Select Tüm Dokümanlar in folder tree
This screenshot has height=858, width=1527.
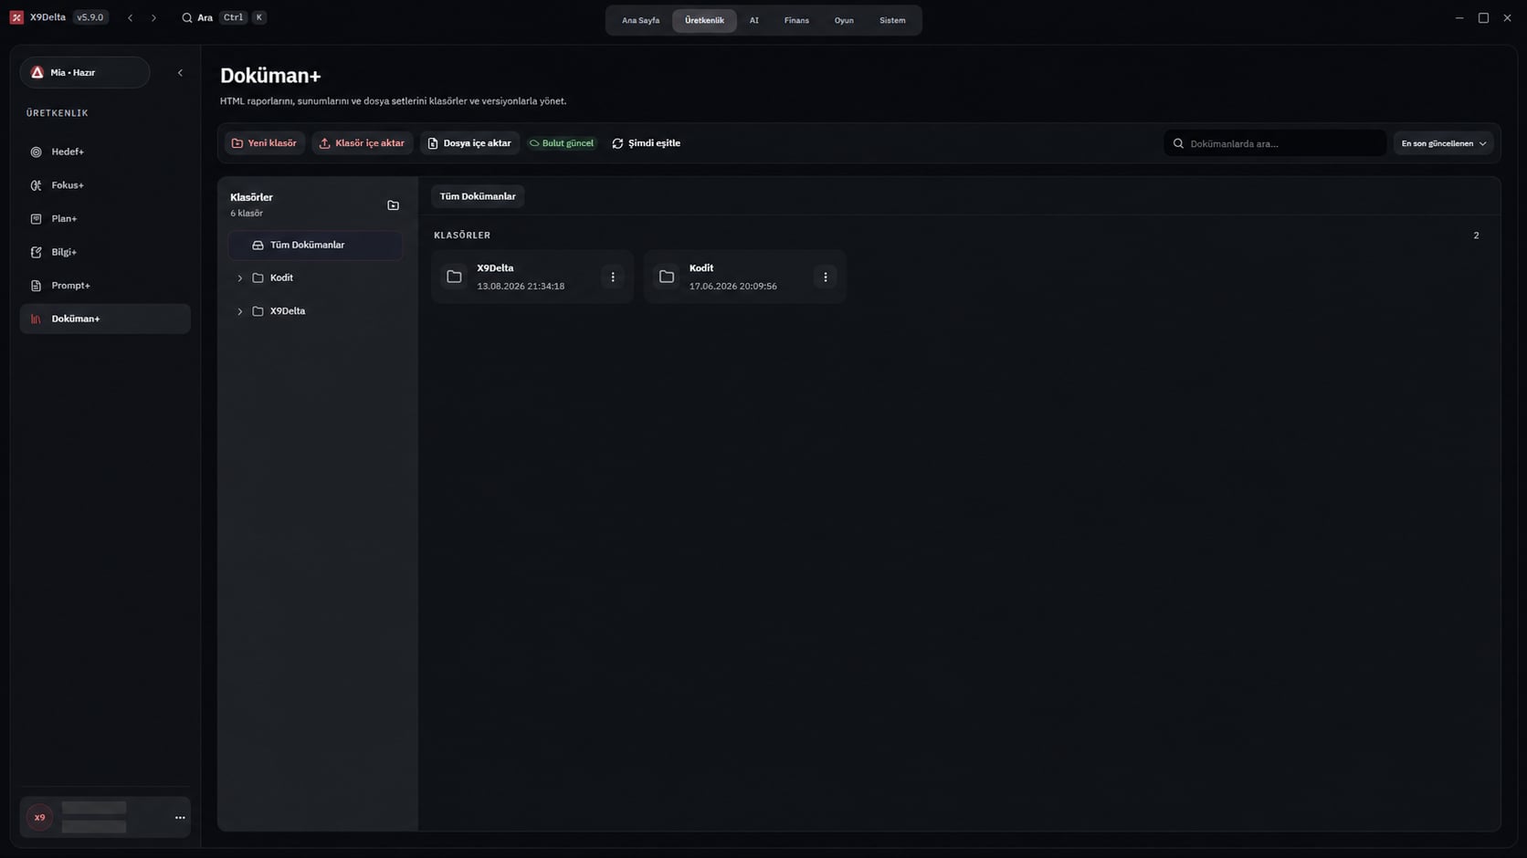pyautogui.click(x=315, y=245)
